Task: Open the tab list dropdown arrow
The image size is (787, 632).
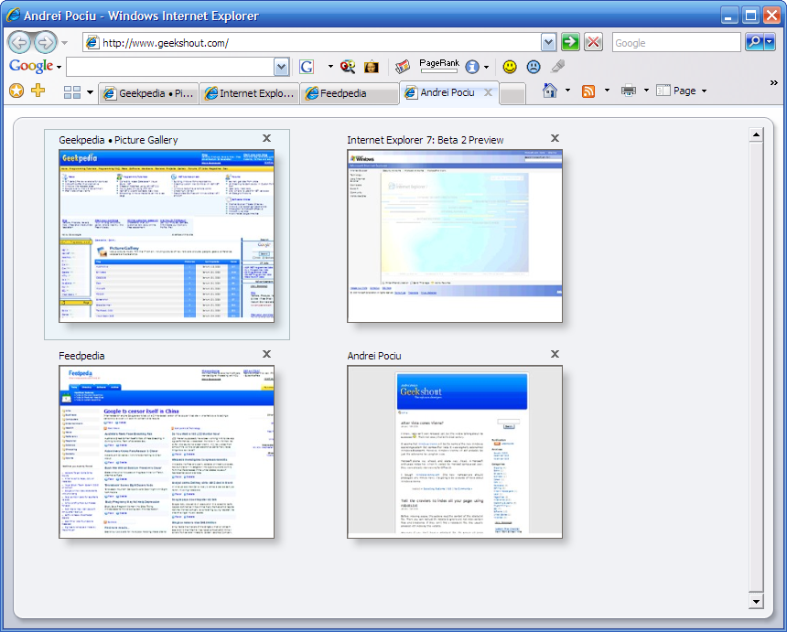Action: [90, 91]
